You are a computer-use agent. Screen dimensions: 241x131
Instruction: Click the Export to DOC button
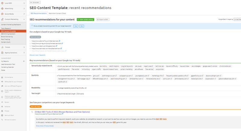[103, 20]
